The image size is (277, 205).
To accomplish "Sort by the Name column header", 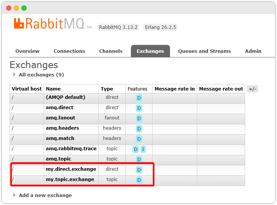I will click(x=53, y=89).
